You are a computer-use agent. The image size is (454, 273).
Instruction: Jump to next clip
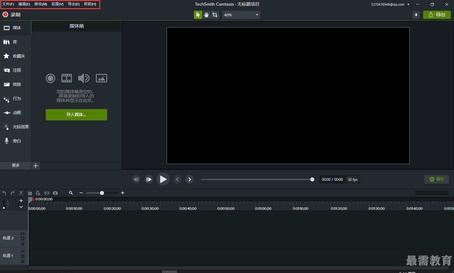point(189,179)
